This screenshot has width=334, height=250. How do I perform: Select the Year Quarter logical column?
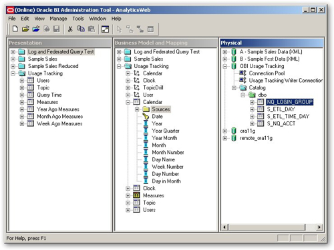(166, 131)
